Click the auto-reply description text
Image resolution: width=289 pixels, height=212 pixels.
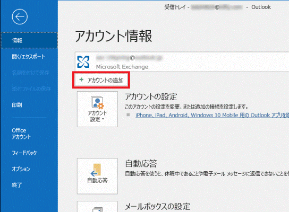pyautogui.click(x=207, y=173)
